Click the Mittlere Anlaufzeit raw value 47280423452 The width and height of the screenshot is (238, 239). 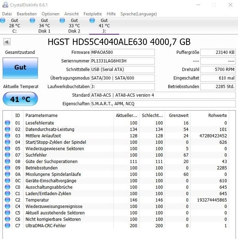[213, 136]
